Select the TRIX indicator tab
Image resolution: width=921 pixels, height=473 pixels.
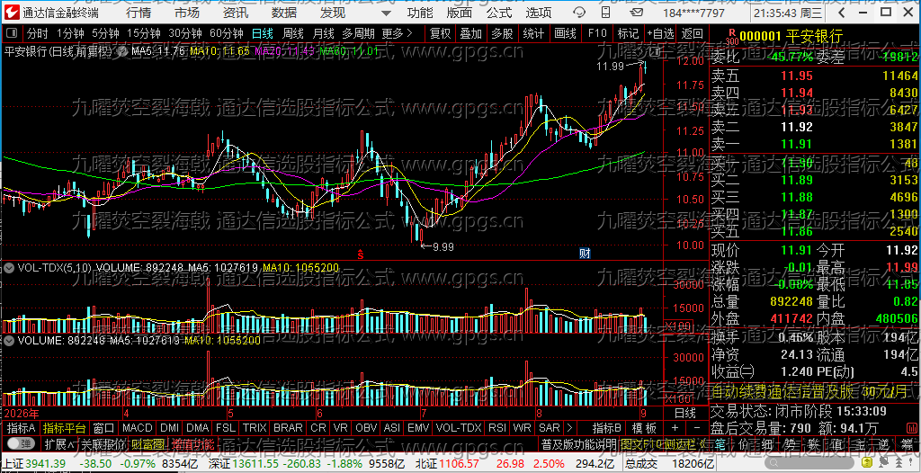click(x=255, y=427)
